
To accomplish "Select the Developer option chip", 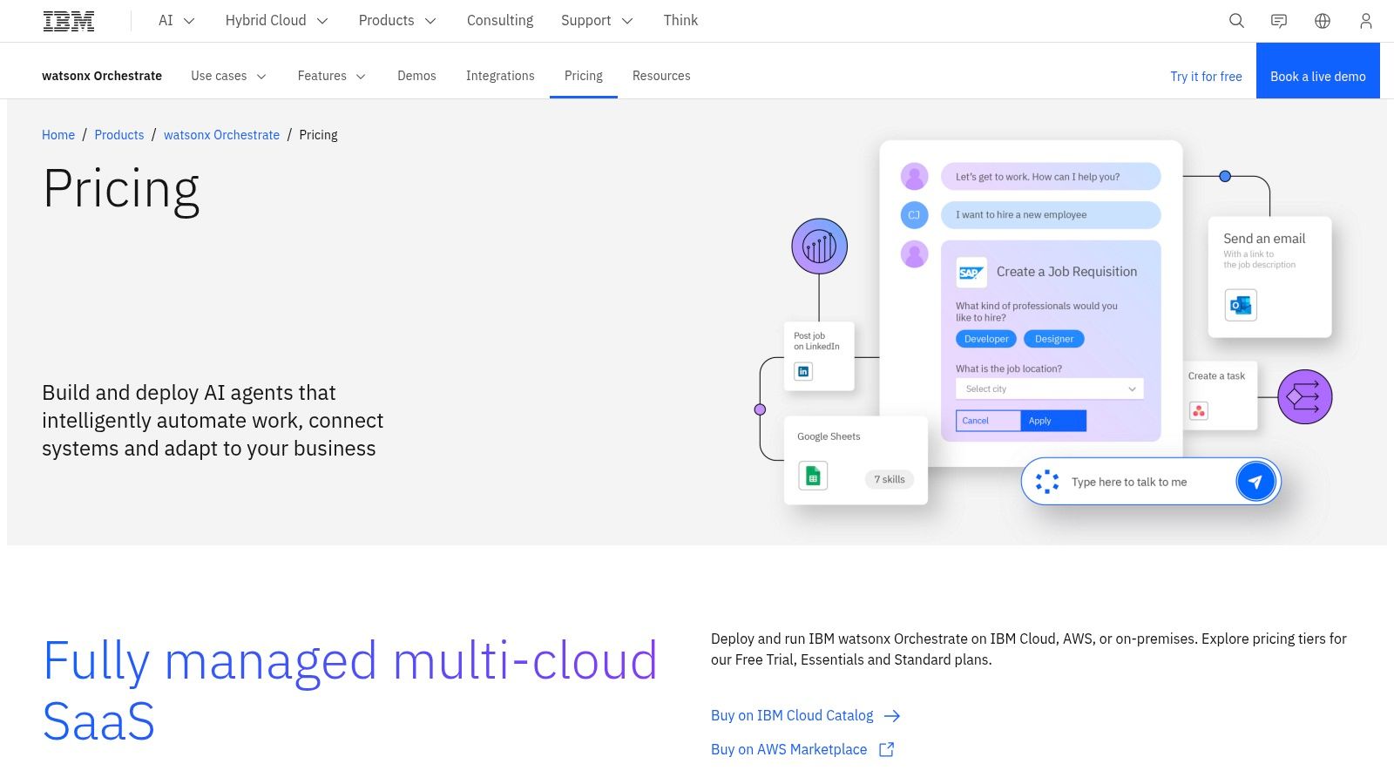I will coord(986,339).
